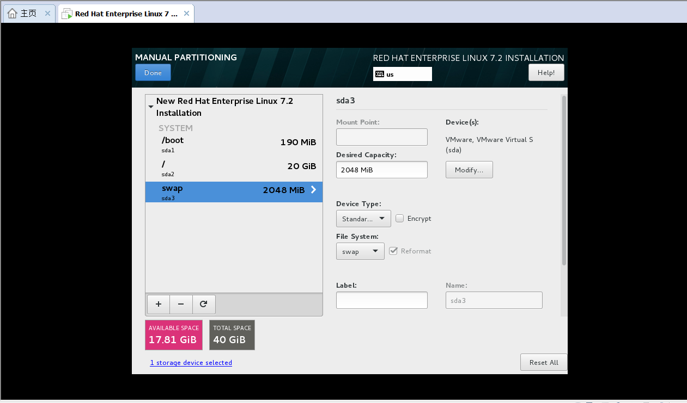Toggle the Encrypt checkbox
The width and height of the screenshot is (687, 403).
pyautogui.click(x=400, y=218)
